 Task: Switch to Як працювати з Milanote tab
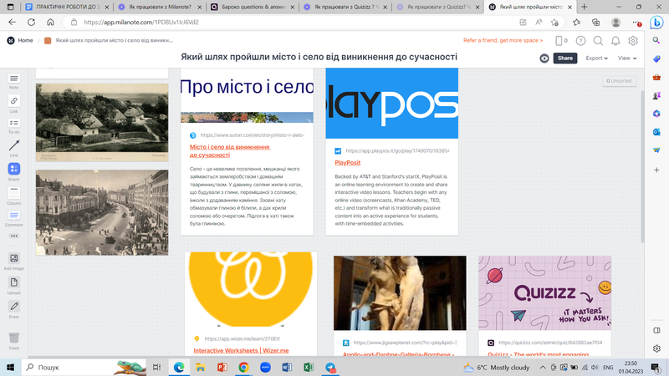(160, 7)
